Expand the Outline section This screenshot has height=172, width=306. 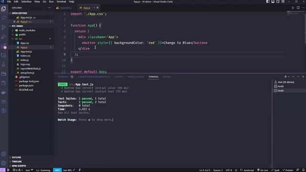click(x=31, y=157)
